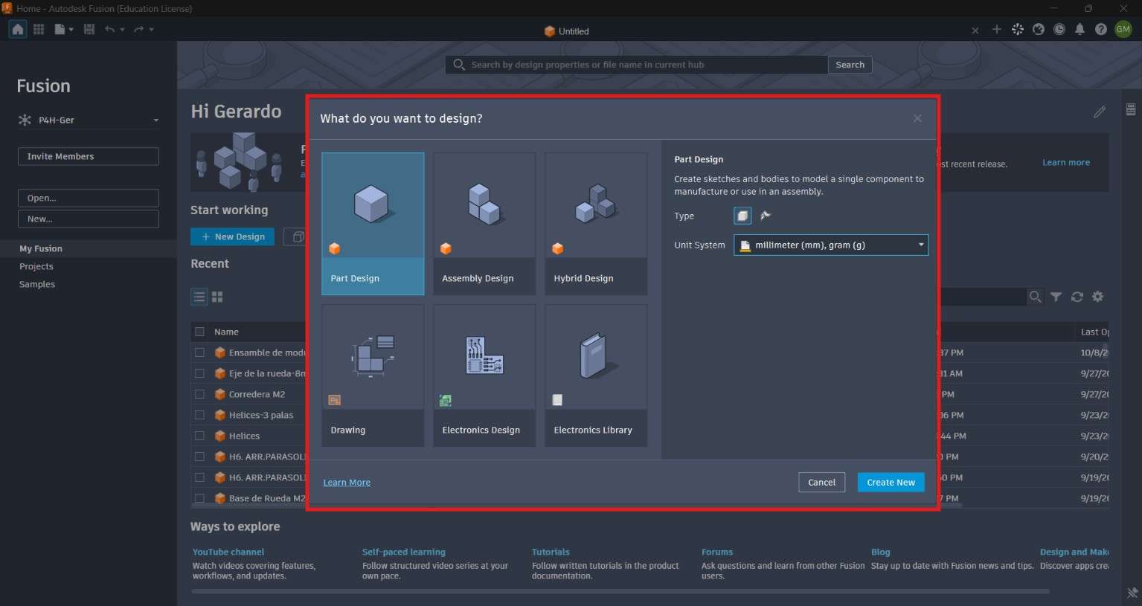This screenshot has width=1142, height=606.
Task: Click the pencil edit icon beside greeting
Action: point(1100,112)
